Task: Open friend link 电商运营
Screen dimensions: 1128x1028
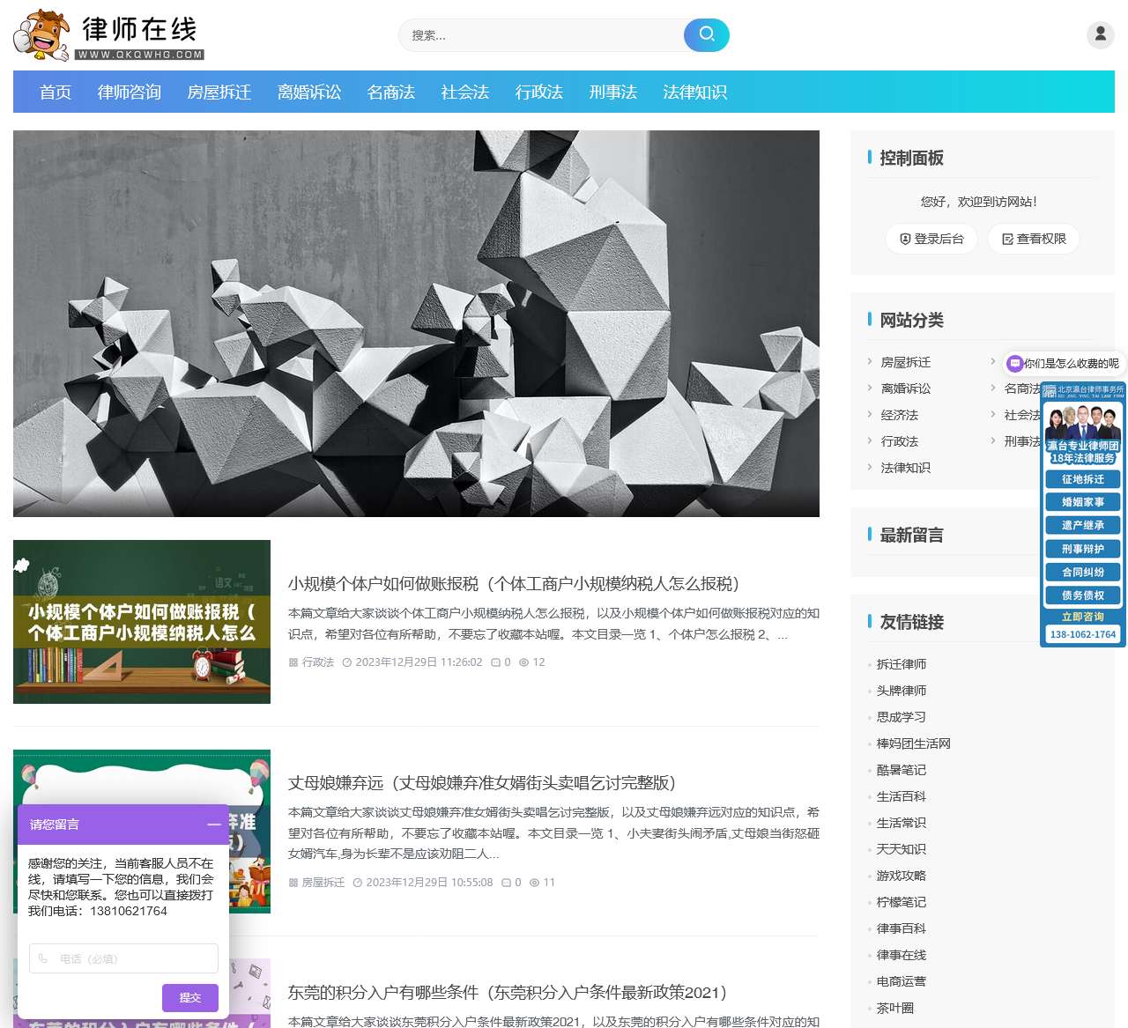Action: (902, 981)
